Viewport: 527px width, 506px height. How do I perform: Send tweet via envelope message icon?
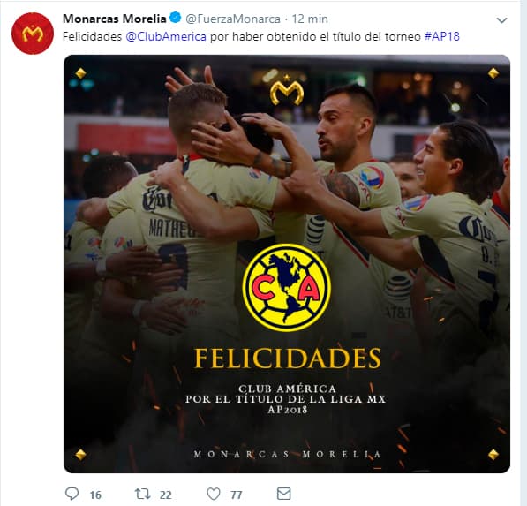tap(283, 494)
